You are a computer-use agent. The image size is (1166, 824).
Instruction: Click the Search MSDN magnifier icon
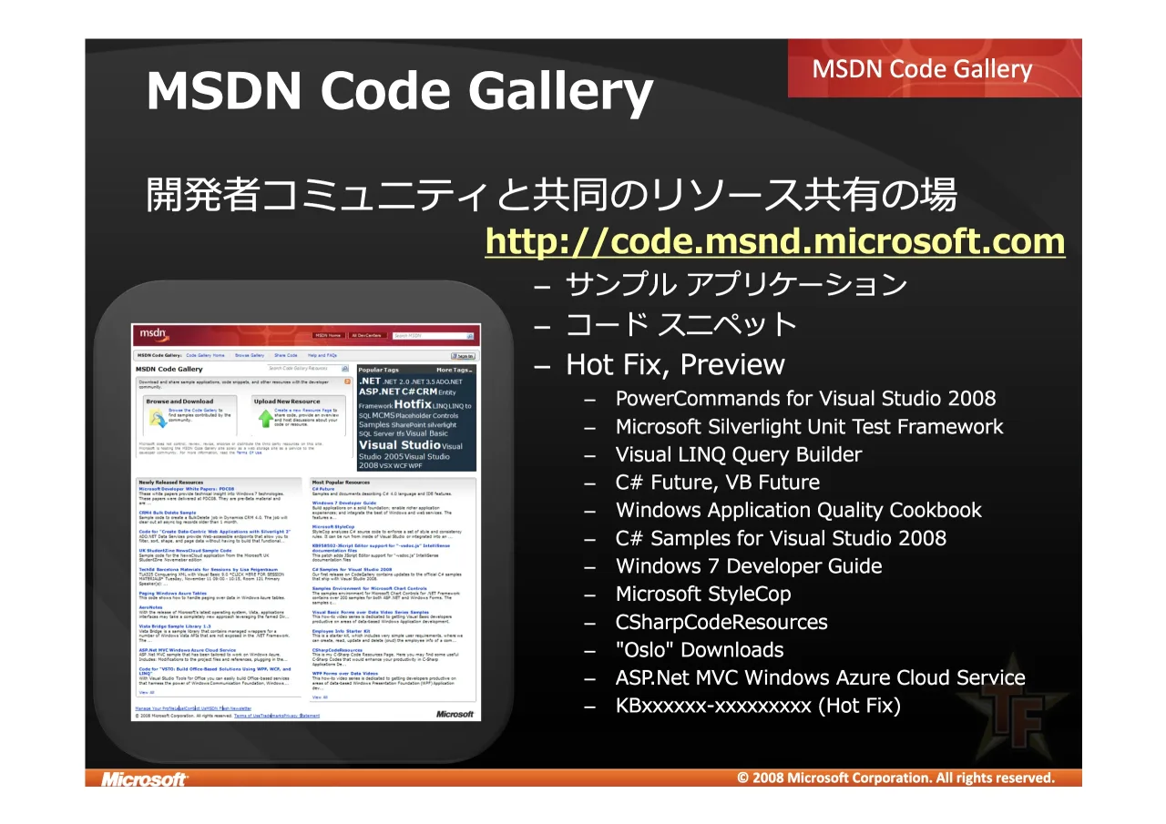click(470, 335)
